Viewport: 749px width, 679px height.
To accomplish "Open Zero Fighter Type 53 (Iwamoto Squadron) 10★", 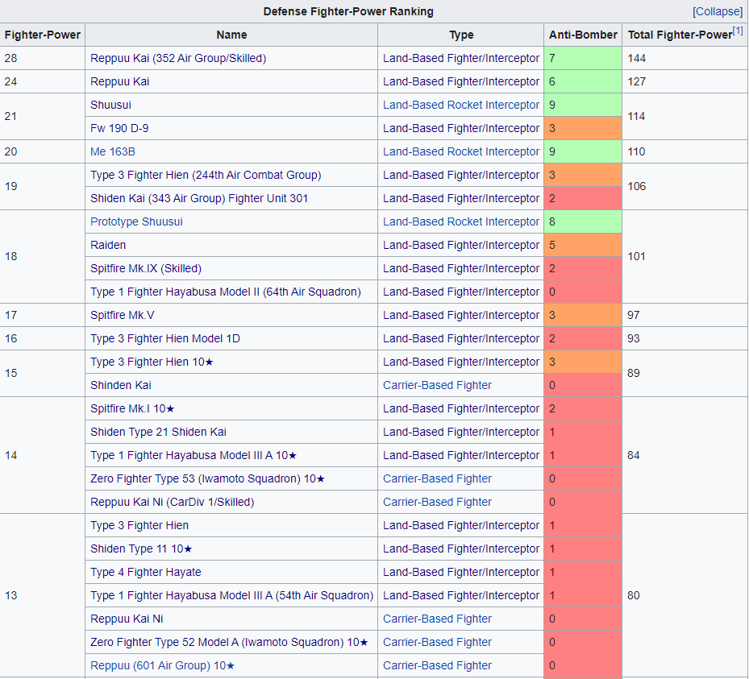I will (x=207, y=479).
